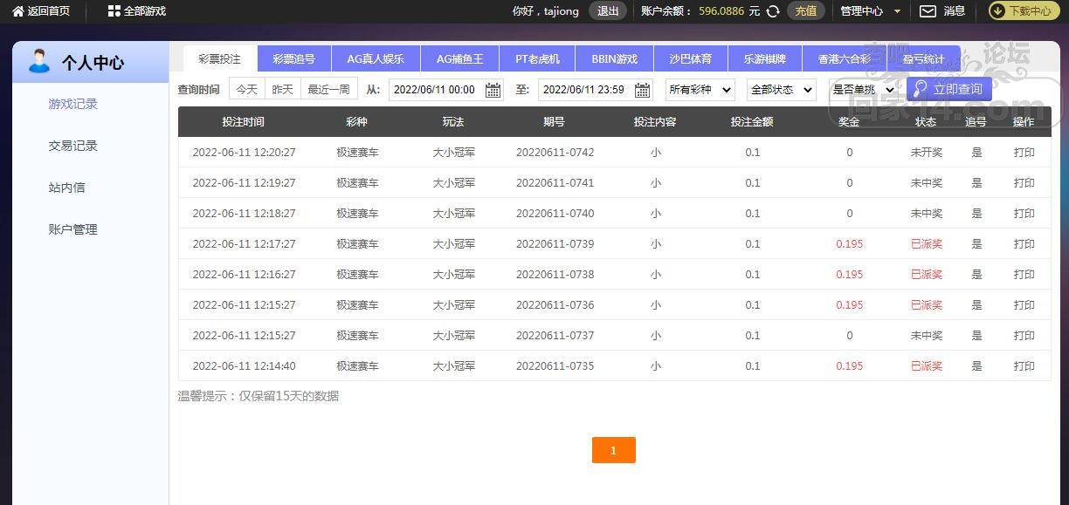Image resolution: width=1069 pixels, height=505 pixels.
Task: Switch to the AG真人娱乐 tab
Action: 376,59
